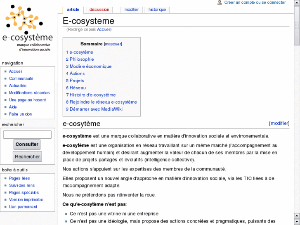Click the E-cosysteme page title heading
Image resolution: width=300 pixels, height=225 pixels.
coord(88,21)
